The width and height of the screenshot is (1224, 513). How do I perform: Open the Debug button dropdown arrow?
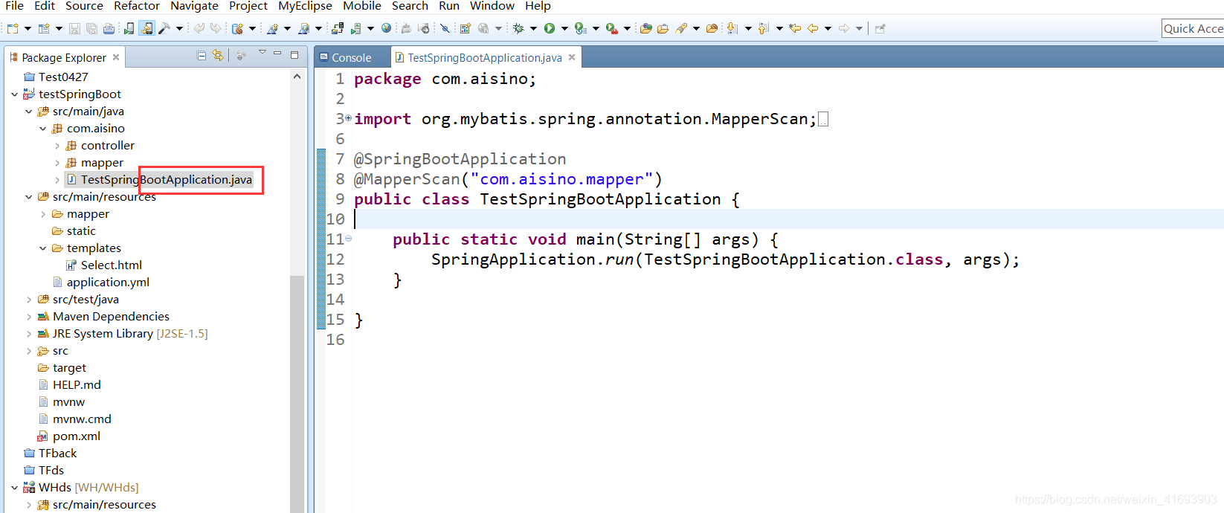pyautogui.click(x=533, y=28)
